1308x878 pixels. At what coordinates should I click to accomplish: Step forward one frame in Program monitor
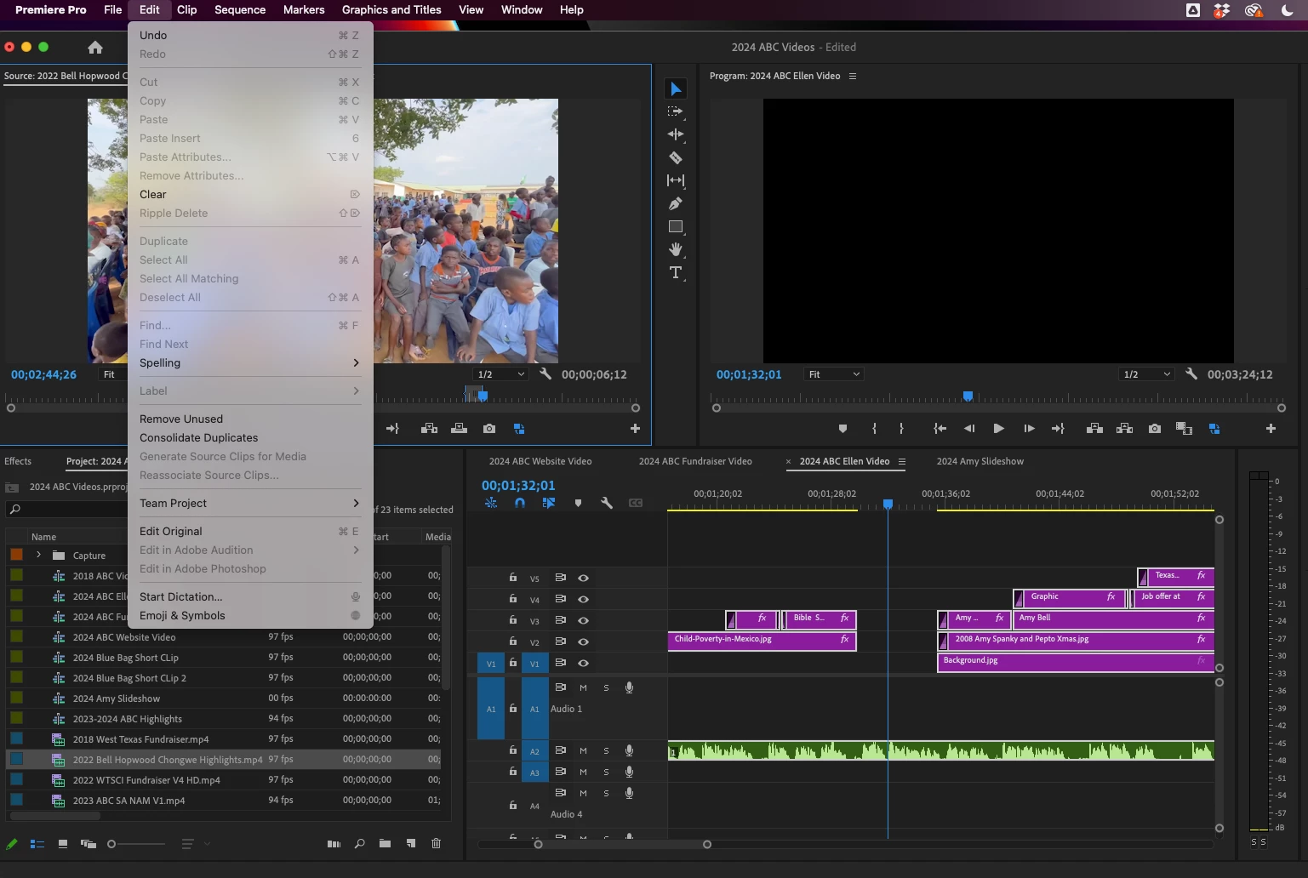(x=1029, y=429)
